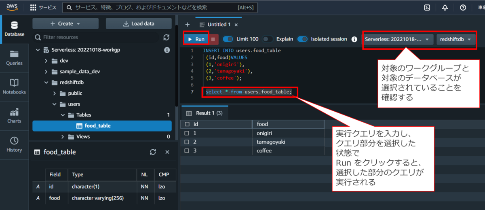The width and height of the screenshot is (485, 210).
Task: Collapse the redshiftdb database
Action: (46, 83)
